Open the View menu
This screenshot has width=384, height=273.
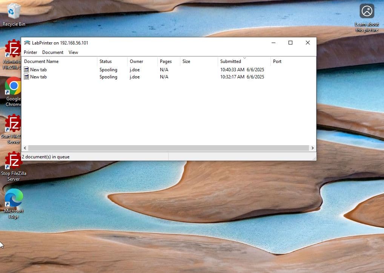[x=73, y=52]
